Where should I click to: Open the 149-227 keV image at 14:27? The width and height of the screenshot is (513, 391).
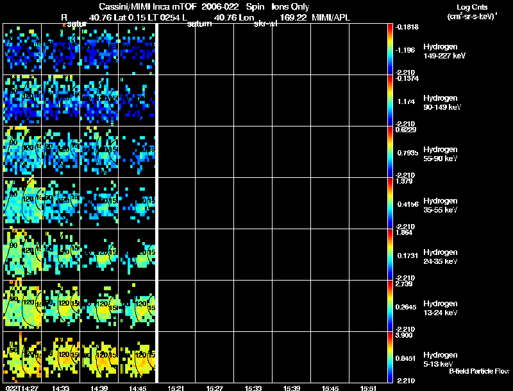point(22,49)
